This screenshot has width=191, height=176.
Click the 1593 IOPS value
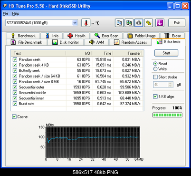point(82,87)
